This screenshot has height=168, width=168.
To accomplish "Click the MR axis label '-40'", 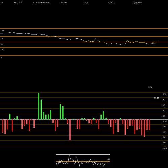I will (164, 132).
